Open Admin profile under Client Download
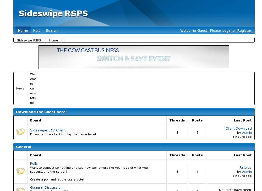Viewport: 262px width, 191px height. click(x=247, y=132)
